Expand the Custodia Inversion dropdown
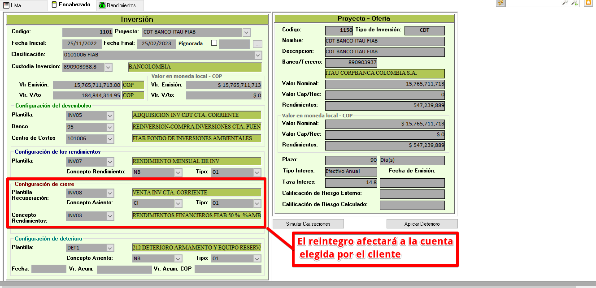The image size is (596, 288). 108,67
